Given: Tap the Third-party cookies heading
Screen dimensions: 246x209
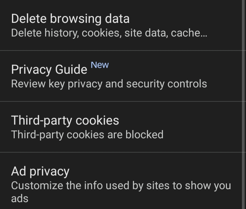Looking at the screenshot, I should (x=65, y=120).
